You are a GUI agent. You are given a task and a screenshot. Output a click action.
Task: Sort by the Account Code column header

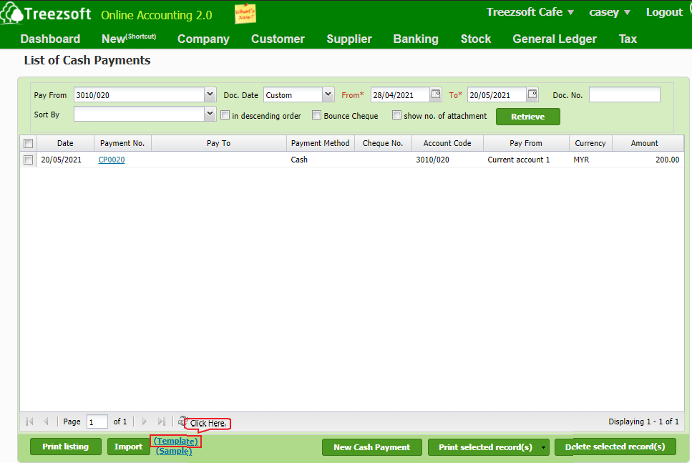point(447,143)
